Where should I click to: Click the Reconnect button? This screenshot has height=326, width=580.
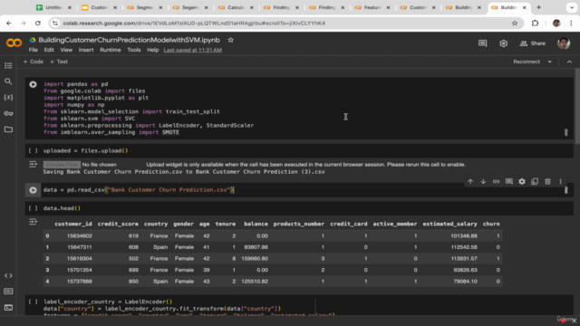[527, 62]
